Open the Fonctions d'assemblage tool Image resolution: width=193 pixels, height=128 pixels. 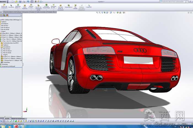tap(46, 6)
